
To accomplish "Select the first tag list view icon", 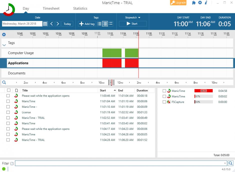I will tap(99, 24).
